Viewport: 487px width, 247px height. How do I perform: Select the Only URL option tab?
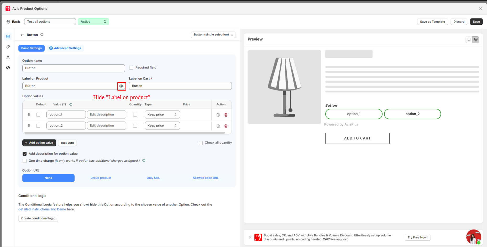pyautogui.click(x=153, y=178)
